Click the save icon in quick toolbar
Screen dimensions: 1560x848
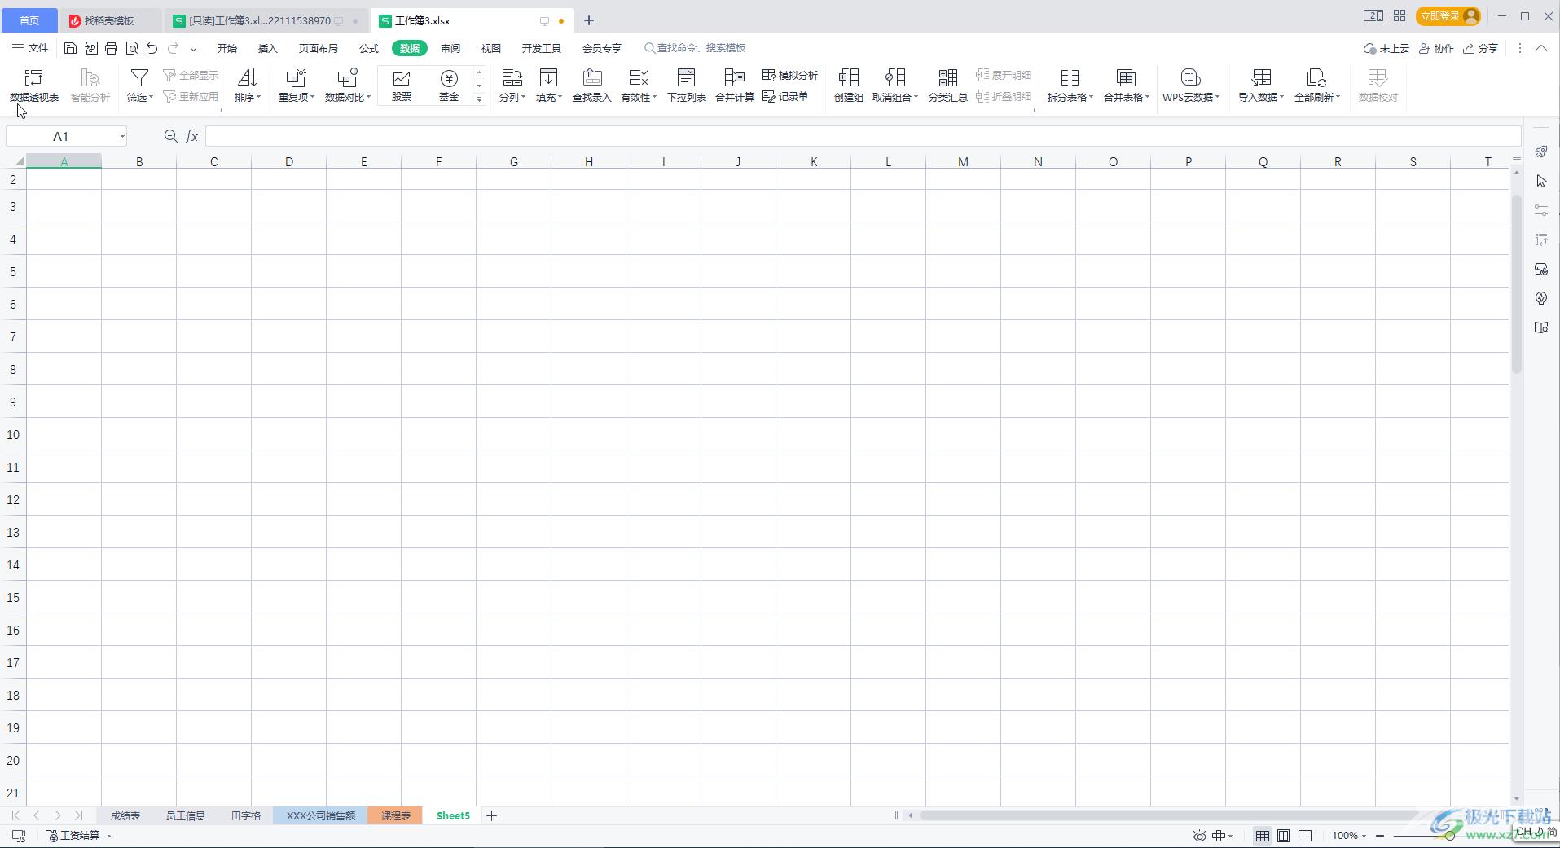(x=71, y=48)
